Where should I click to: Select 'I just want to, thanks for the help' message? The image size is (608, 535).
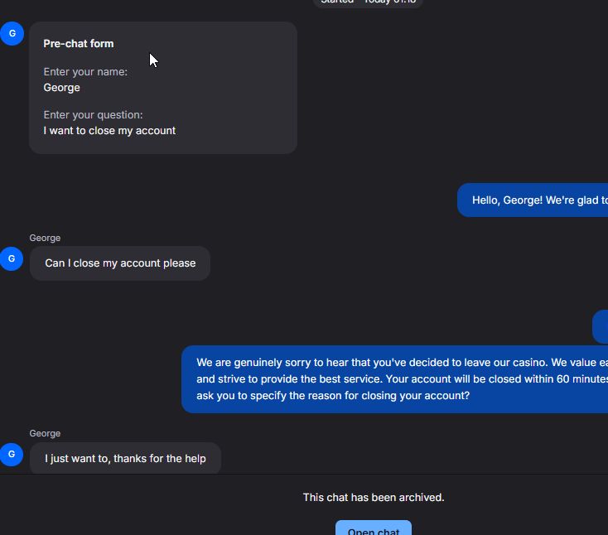point(125,459)
